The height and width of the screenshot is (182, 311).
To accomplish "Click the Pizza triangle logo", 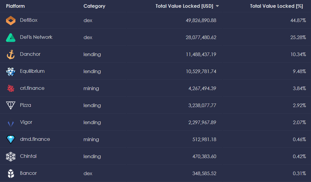I will 11,105.
